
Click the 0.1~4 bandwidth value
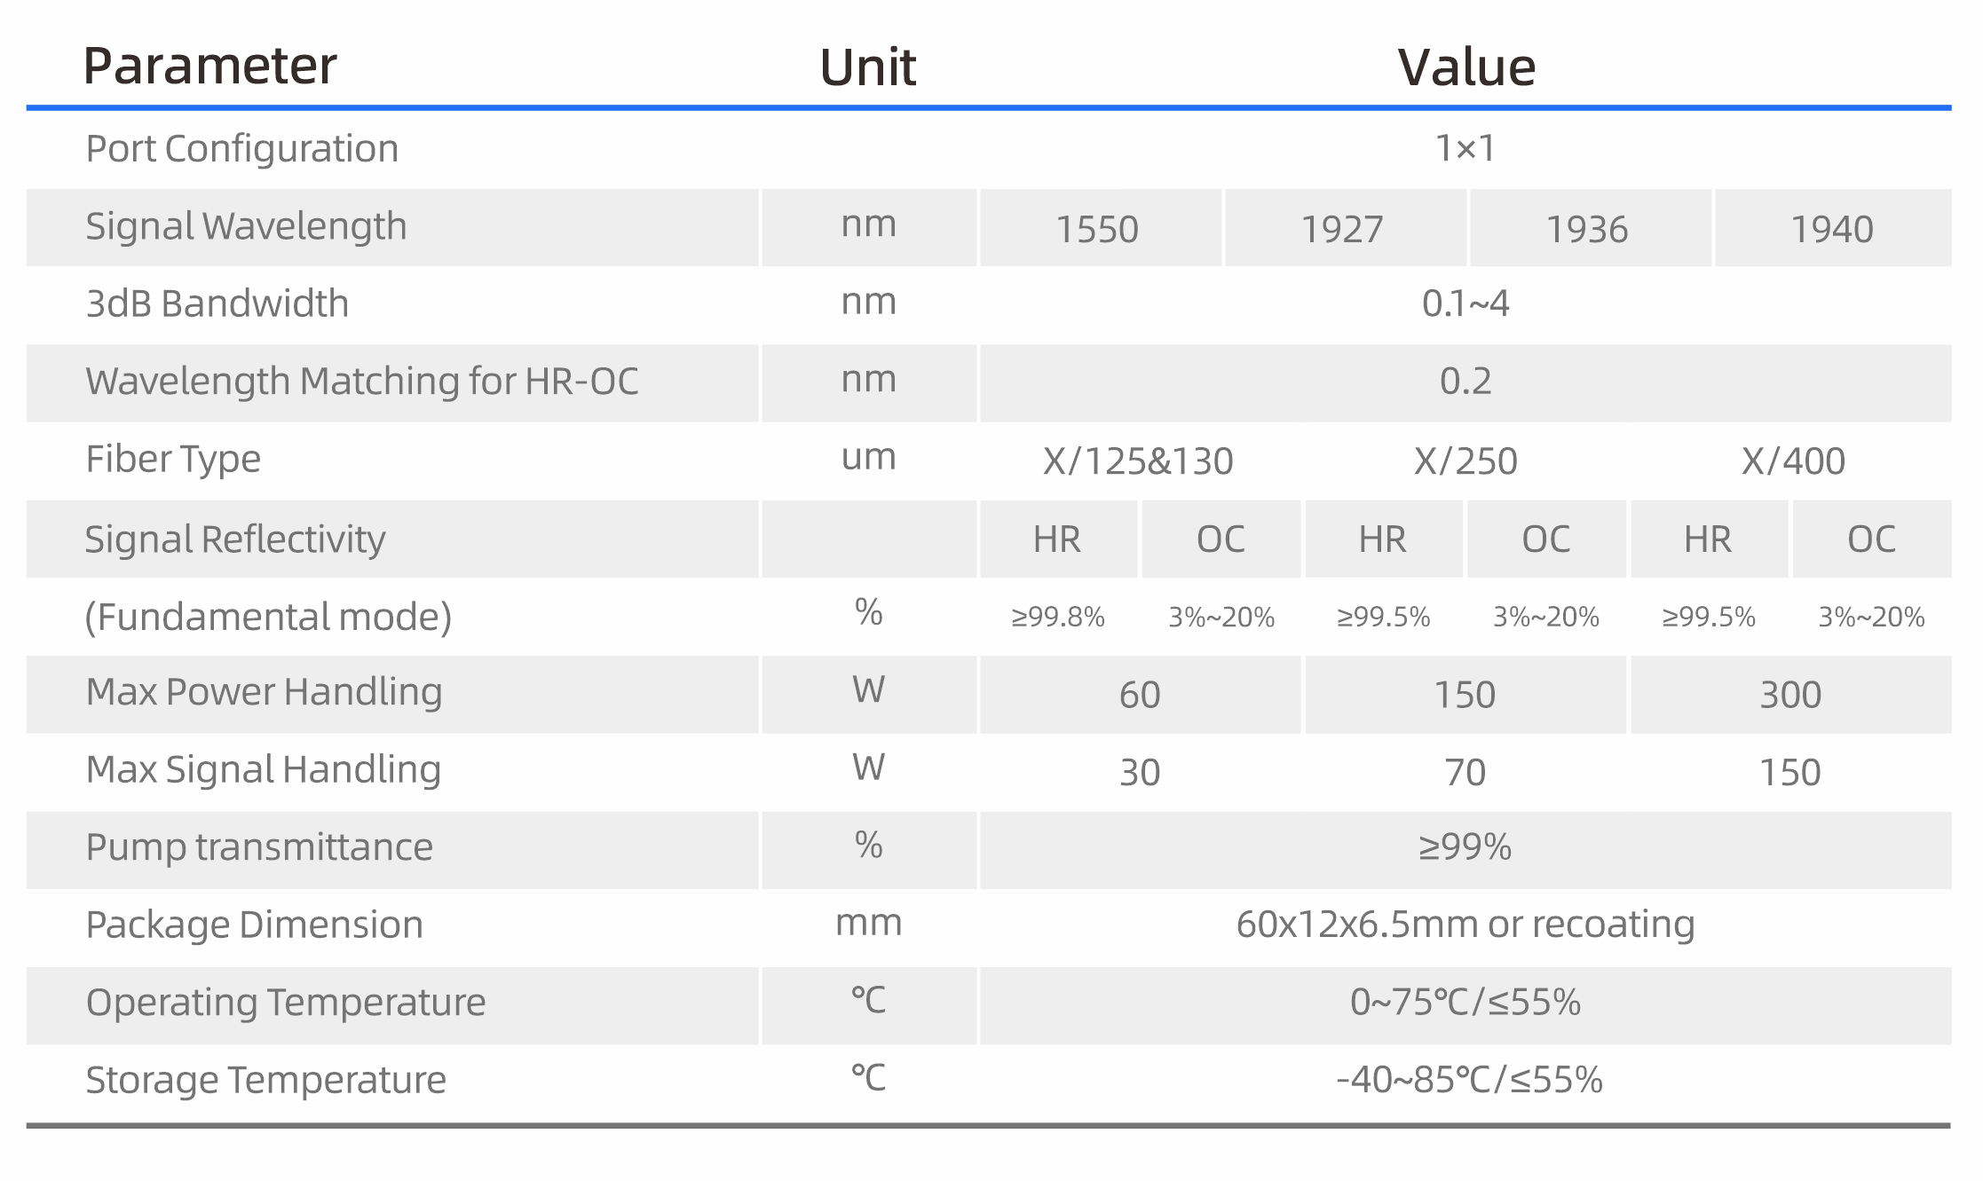[1466, 303]
